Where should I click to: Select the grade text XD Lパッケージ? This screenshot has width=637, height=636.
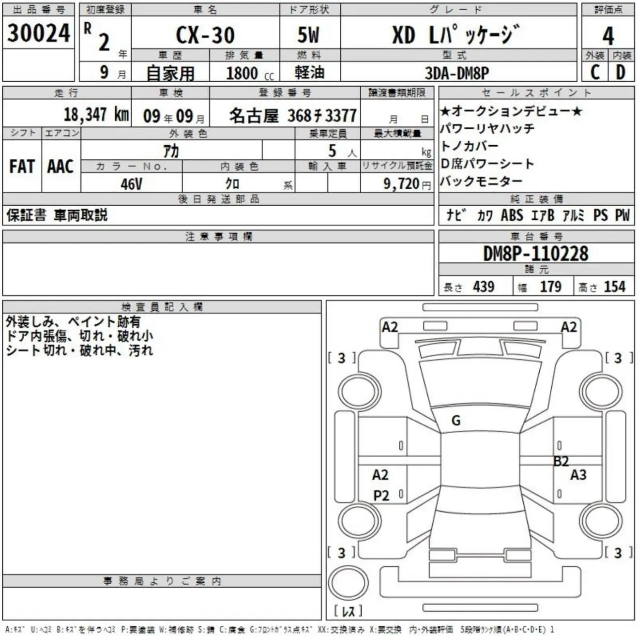pyautogui.click(x=455, y=34)
